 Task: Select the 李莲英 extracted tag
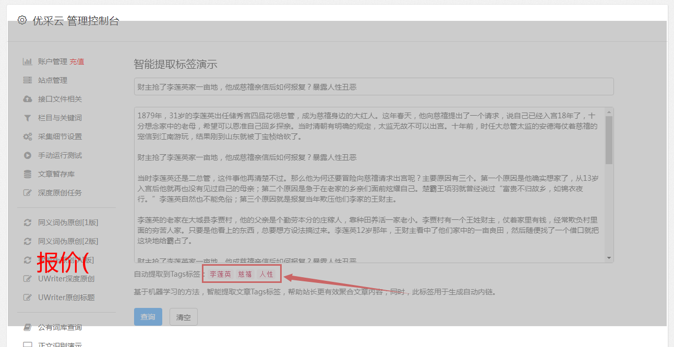tap(221, 274)
